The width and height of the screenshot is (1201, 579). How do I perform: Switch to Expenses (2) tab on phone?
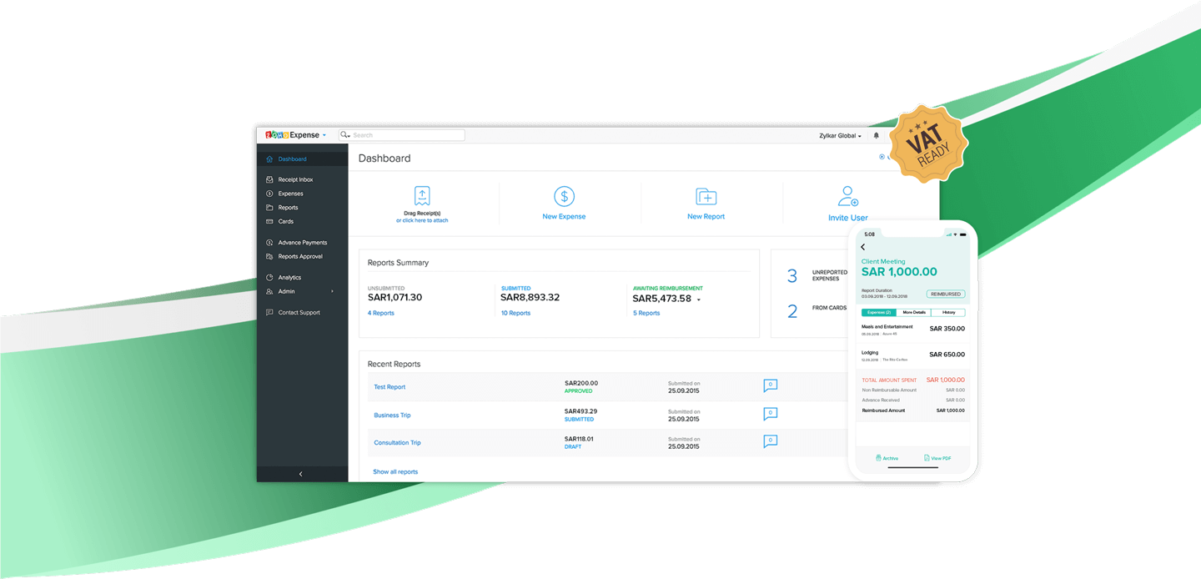(x=879, y=313)
